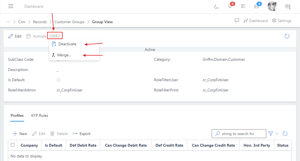Toggle dark mode with the moon icon
The image size is (300, 161).
click(x=216, y=6)
